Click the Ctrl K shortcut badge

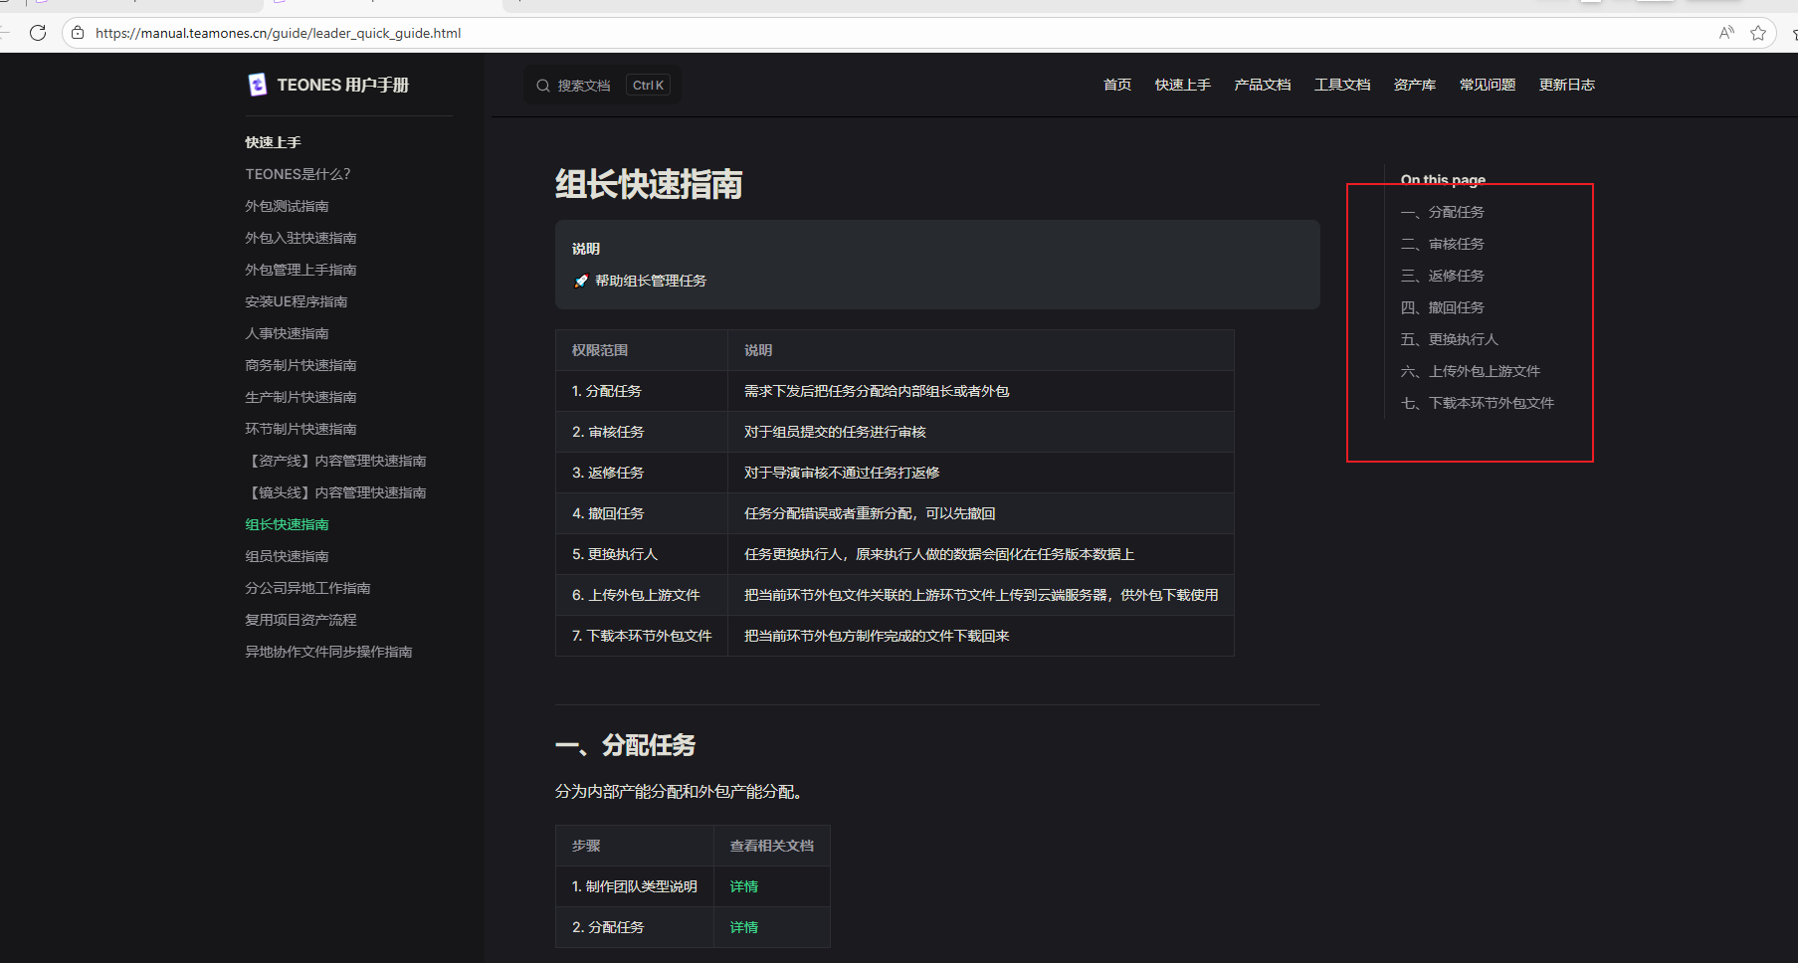click(x=648, y=86)
